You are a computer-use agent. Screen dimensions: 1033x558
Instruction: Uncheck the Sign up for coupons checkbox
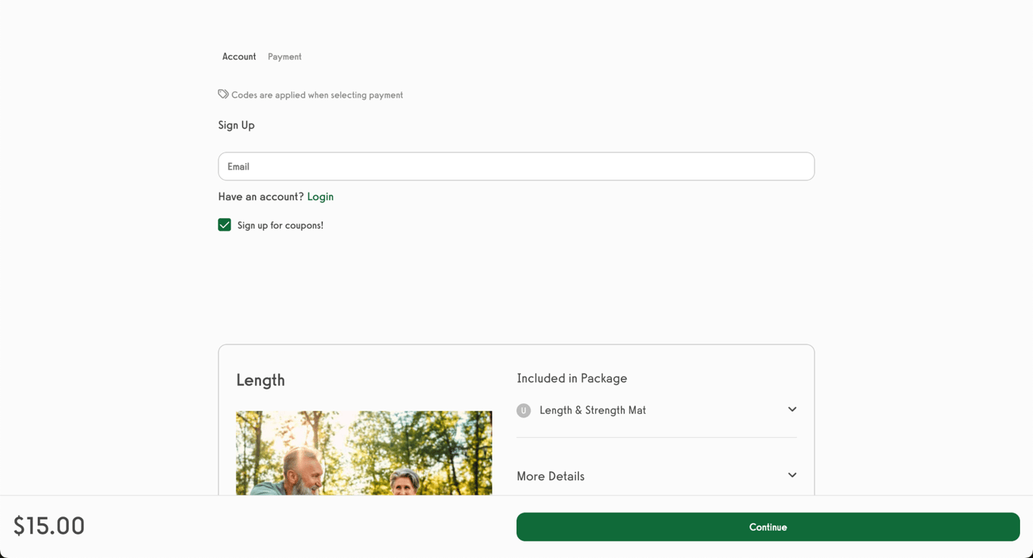pyautogui.click(x=225, y=225)
